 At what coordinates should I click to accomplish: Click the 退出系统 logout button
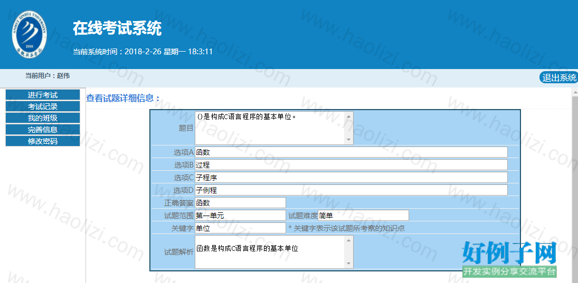(x=558, y=77)
